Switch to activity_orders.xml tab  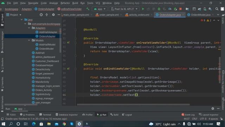tap(139, 15)
